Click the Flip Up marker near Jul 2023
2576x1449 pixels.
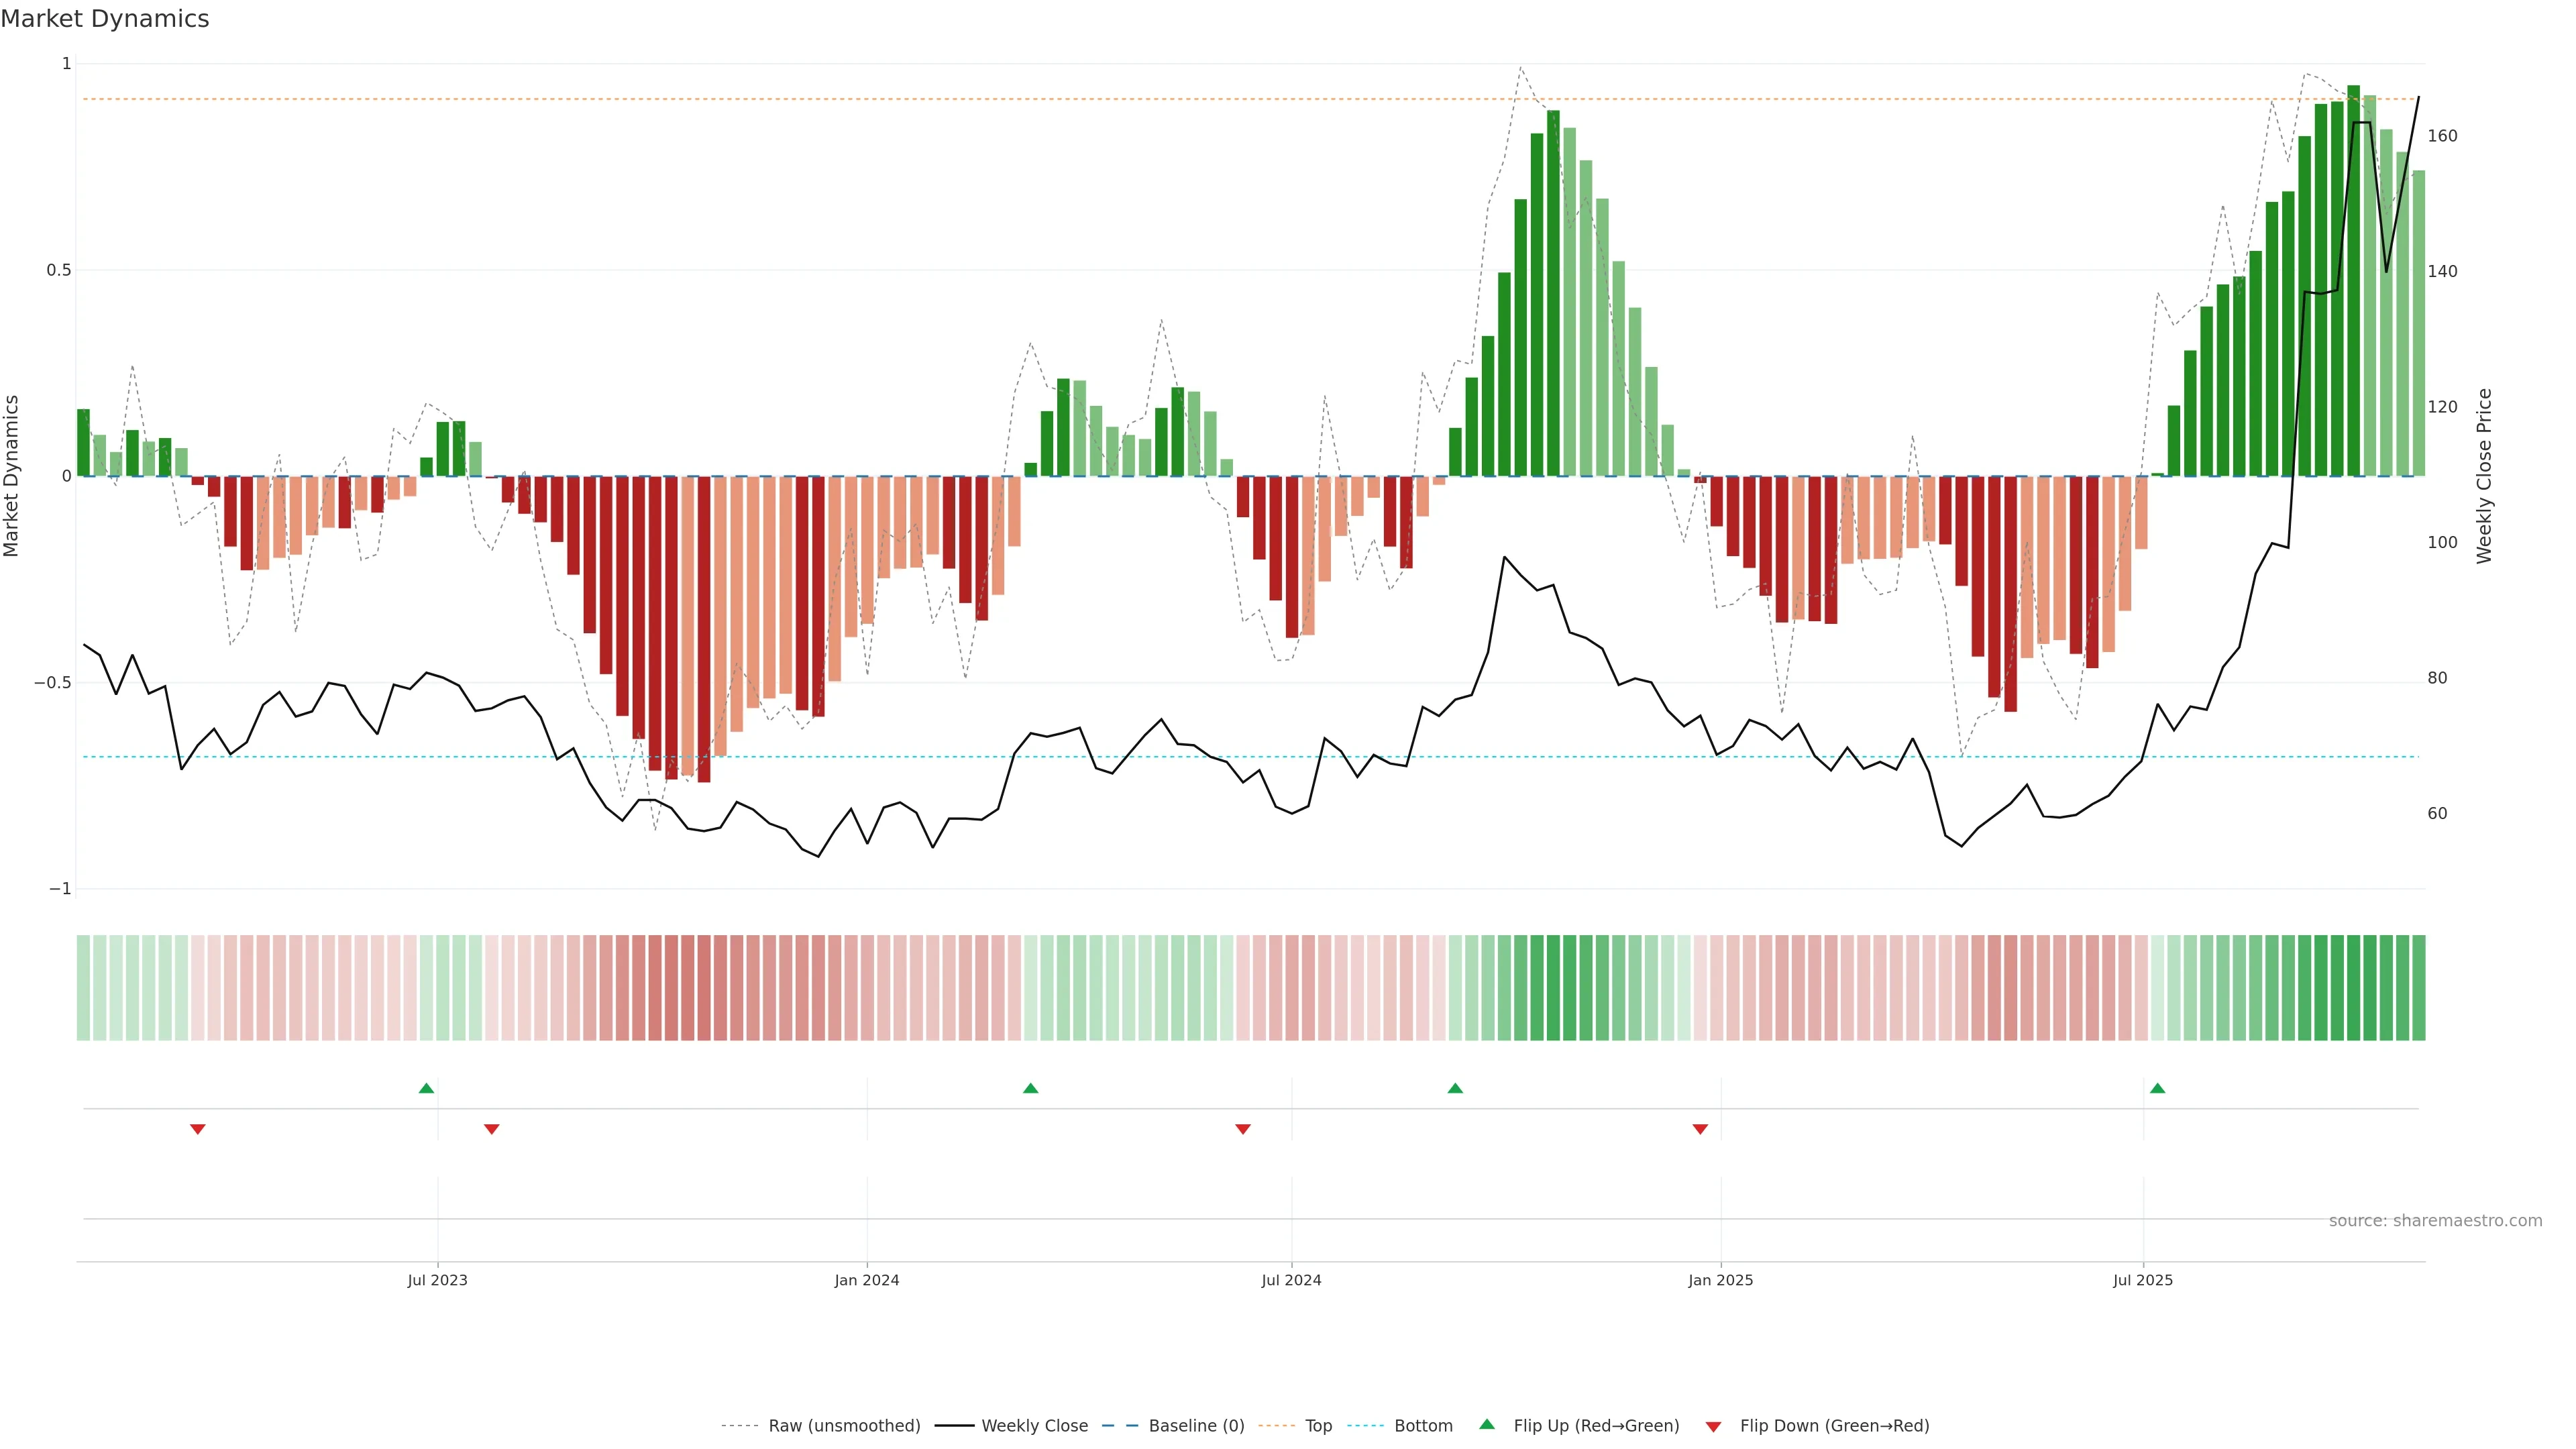(x=426, y=1088)
